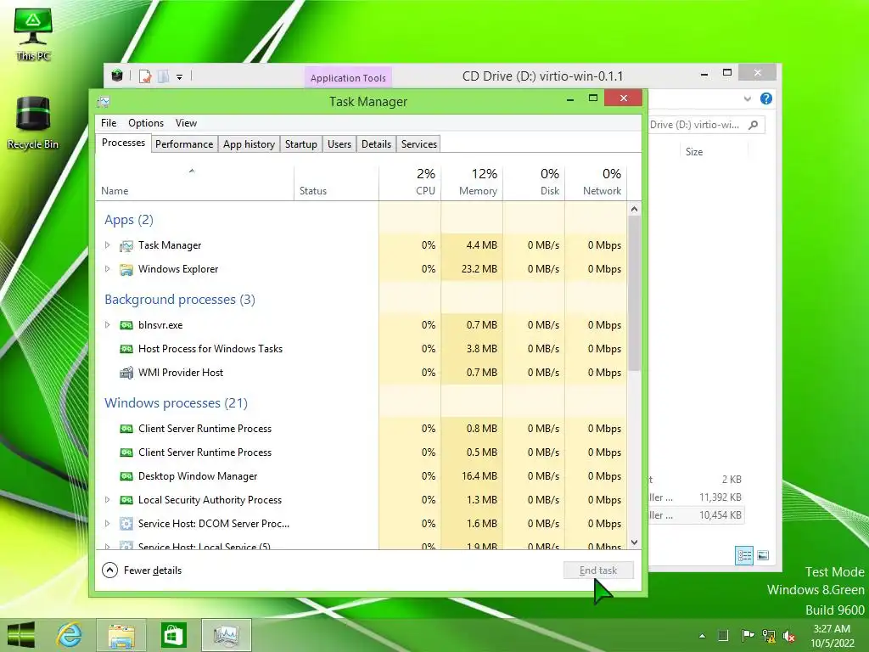Open the Options menu in Task Manager
Image resolution: width=869 pixels, height=652 pixels.
146,123
